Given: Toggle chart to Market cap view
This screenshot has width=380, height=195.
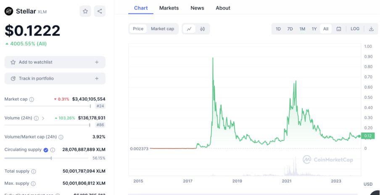Looking at the screenshot, I should coord(162,29).
